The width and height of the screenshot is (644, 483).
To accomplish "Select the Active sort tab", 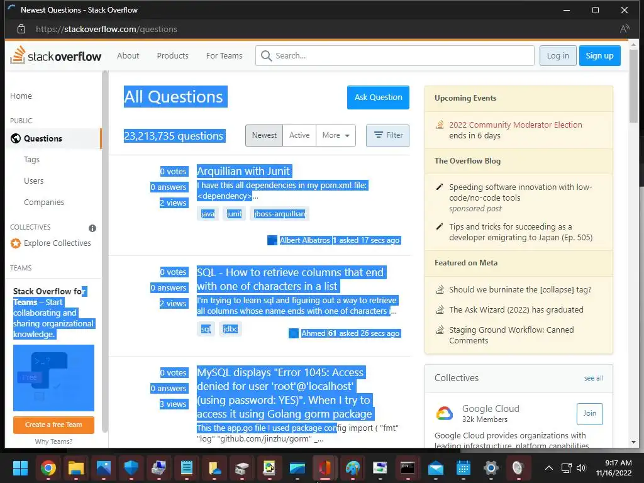I will pyautogui.click(x=299, y=135).
